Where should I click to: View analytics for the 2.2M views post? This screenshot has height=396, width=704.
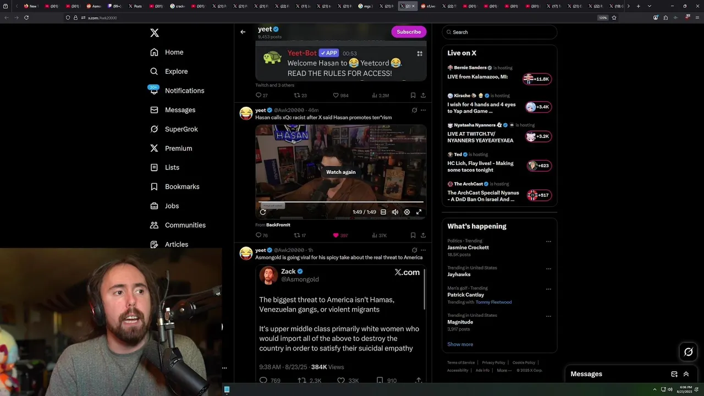tap(381, 95)
